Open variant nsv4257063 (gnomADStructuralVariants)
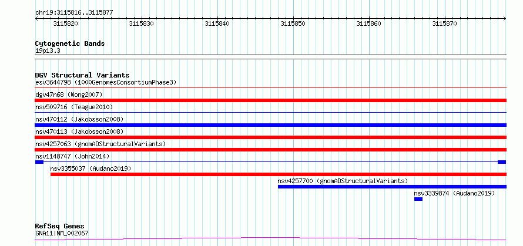This screenshot has width=523, height=246. (x=100, y=144)
